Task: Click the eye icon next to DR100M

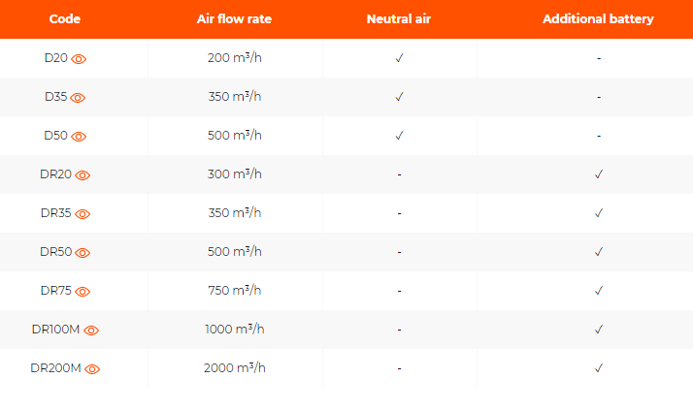Action: click(91, 330)
